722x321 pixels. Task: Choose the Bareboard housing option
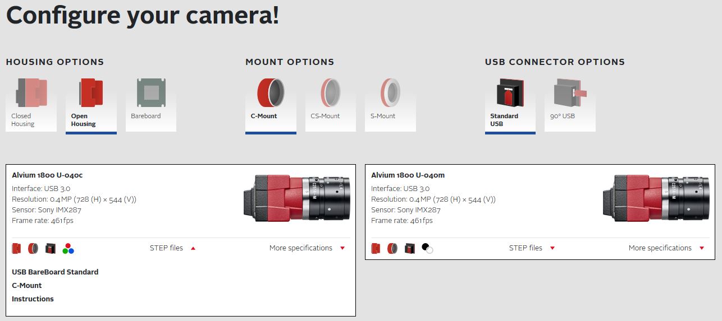click(151, 104)
